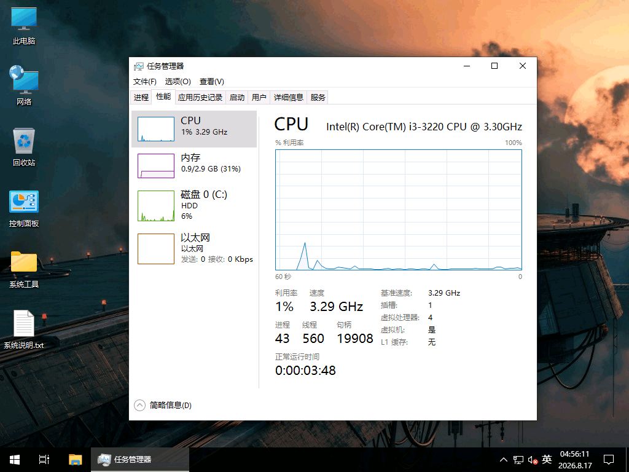
Task: Collapse view with 简略信息(D) button
Action: click(x=163, y=406)
